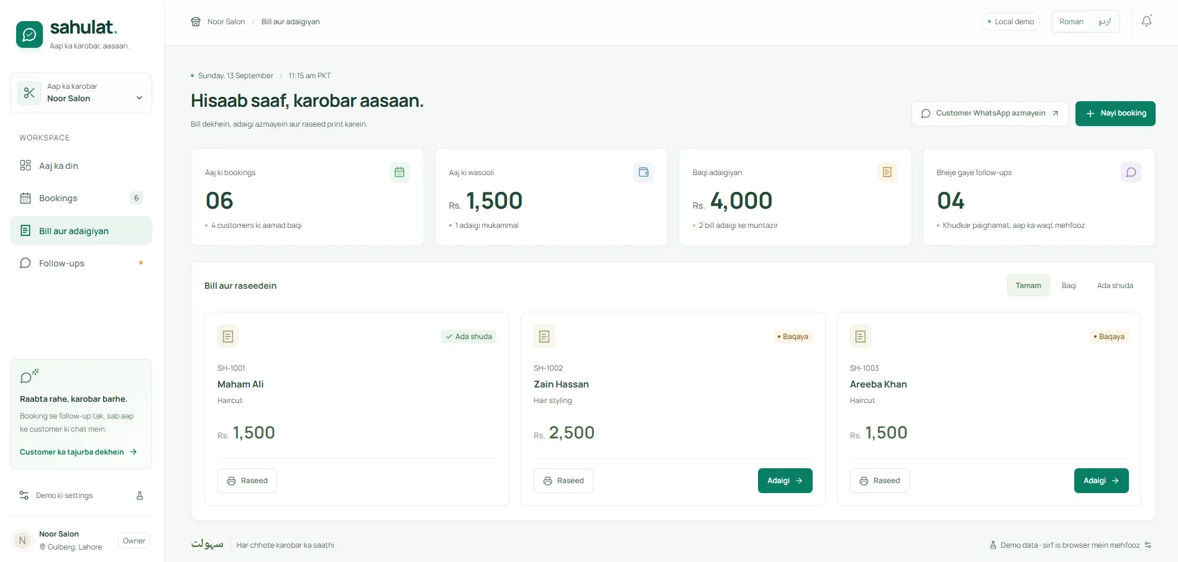The width and height of the screenshot is (1178, 562).
Task: Click the Follow-ups orange notification dot
Action: coord(141,263)
